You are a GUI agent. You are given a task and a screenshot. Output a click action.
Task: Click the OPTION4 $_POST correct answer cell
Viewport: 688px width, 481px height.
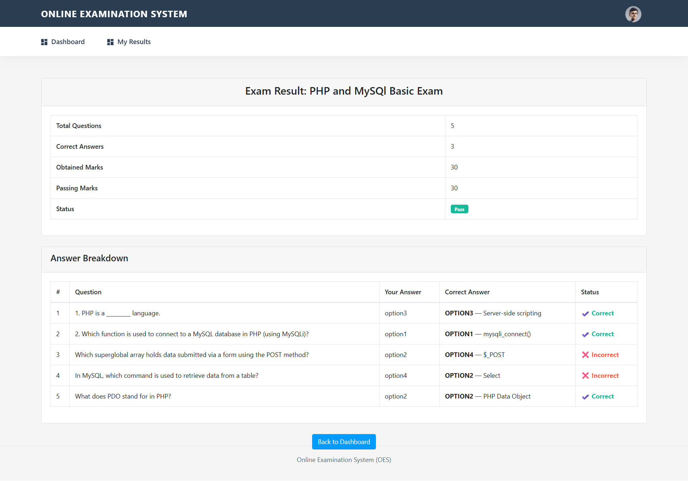tap(474, 355)
